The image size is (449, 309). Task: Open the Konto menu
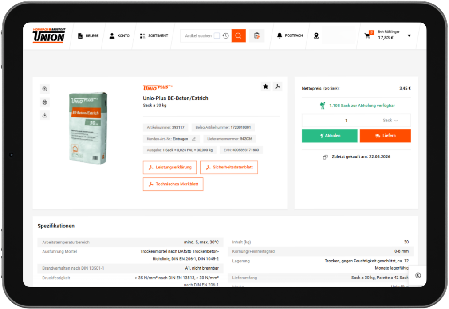point(119,36)
